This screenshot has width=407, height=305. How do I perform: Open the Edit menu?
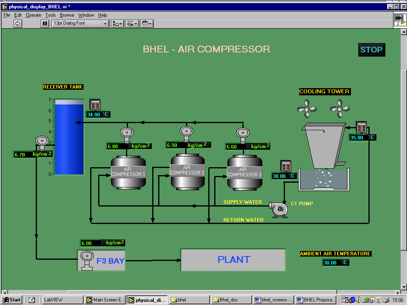pyautogui.click(x=18, y=15)
